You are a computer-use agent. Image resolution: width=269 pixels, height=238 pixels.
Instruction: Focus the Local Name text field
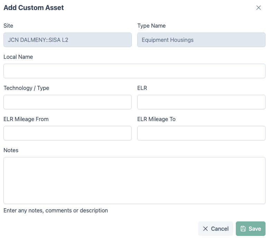pos(134,71)
